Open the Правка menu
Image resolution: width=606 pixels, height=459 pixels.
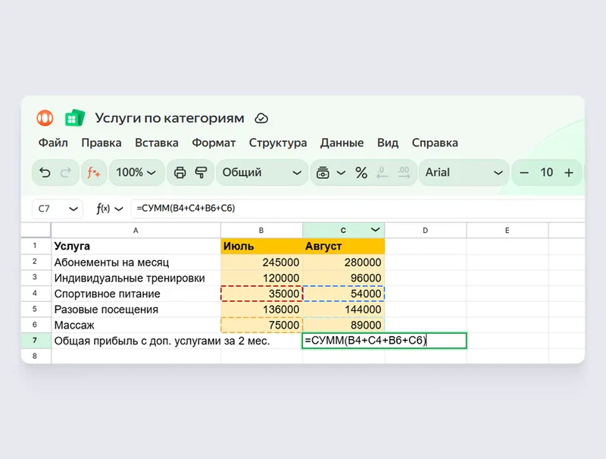click(102, 143)
